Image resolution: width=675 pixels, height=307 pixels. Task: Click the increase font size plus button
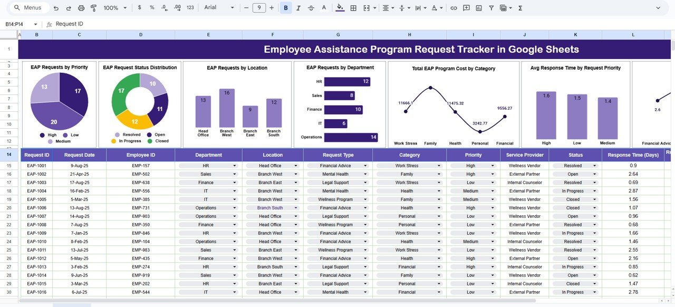[x=272, y=8]
